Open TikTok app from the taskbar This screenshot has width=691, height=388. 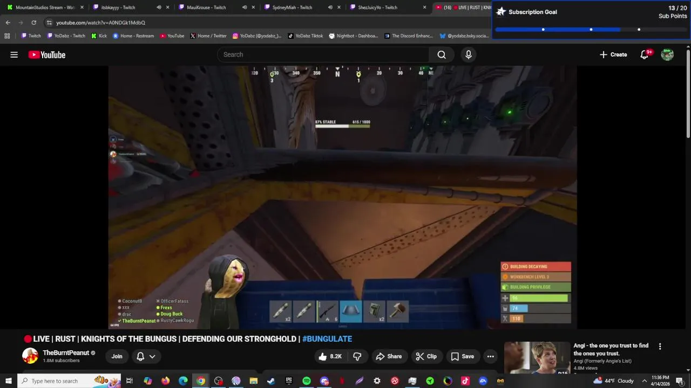(465, 381)
